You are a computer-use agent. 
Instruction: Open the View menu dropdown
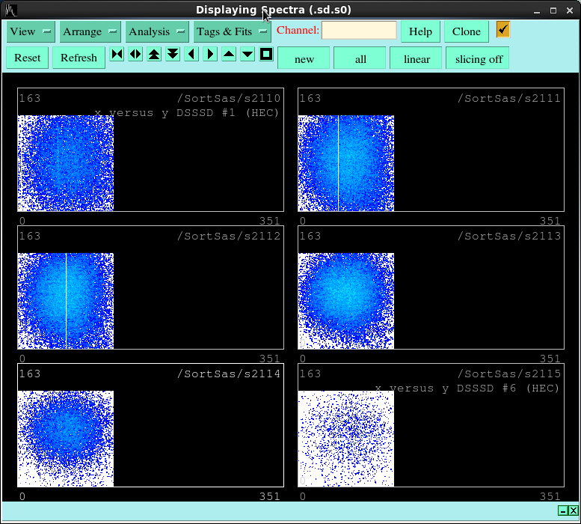[x=31, y=31]
